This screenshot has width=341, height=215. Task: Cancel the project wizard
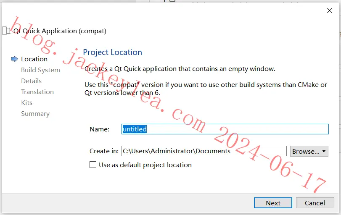(315, 203)
